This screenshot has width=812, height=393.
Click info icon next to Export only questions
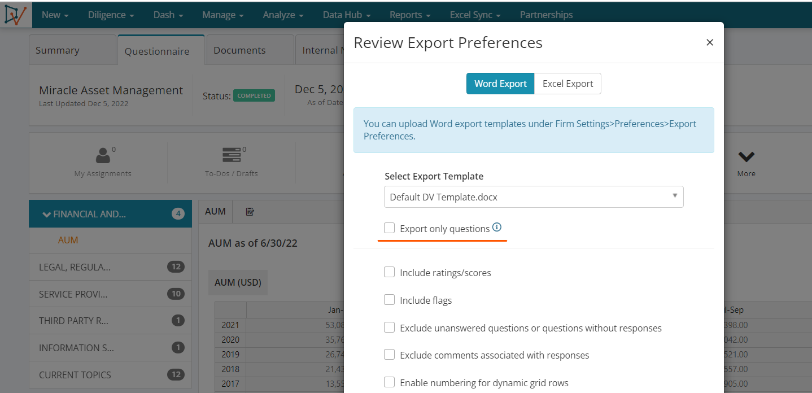(x=497, y=228)
